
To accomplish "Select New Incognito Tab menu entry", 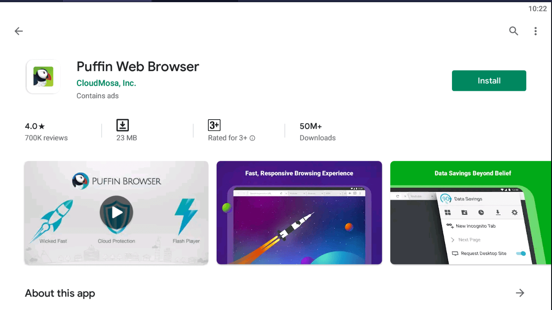I will (476, 226).
